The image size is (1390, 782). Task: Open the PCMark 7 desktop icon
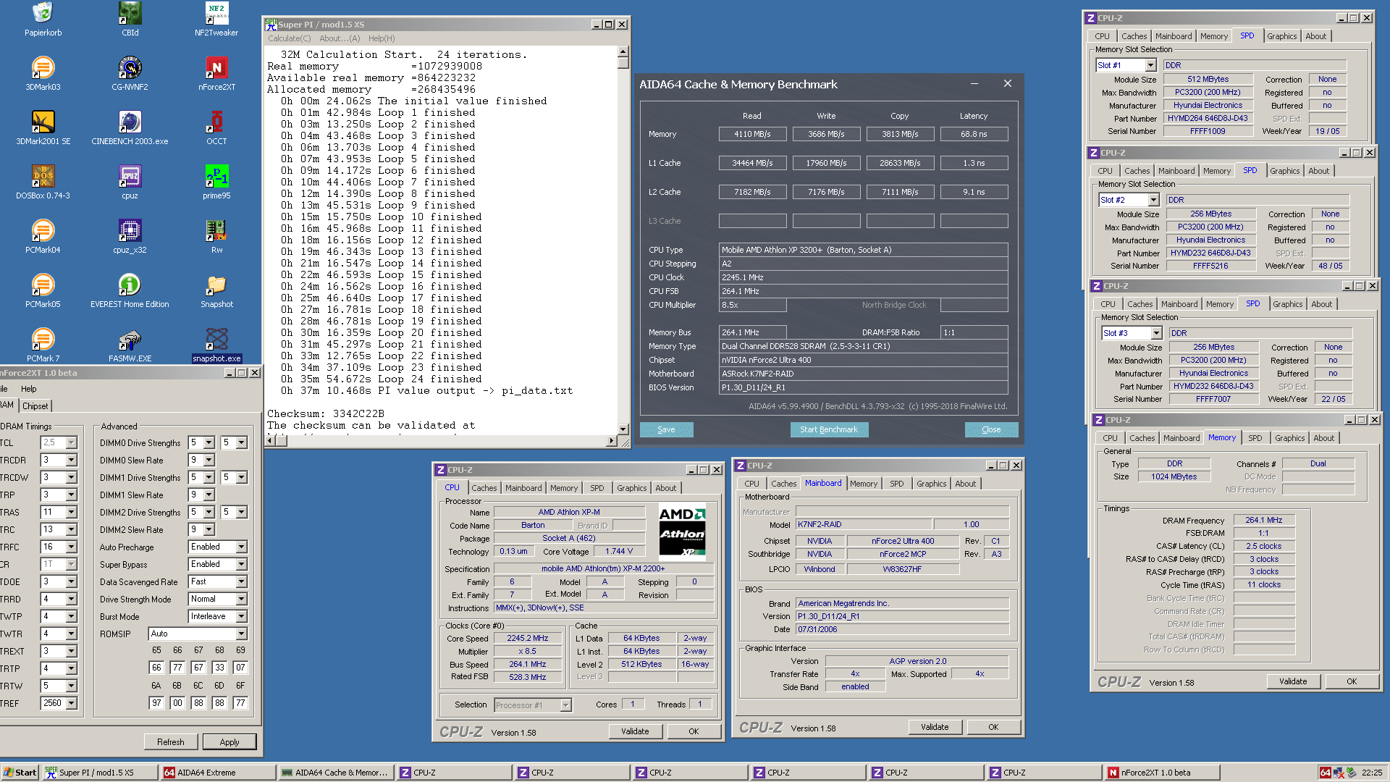43,345
